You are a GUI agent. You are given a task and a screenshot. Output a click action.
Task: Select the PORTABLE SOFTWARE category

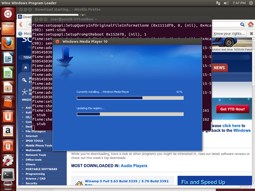pos(41,169)
